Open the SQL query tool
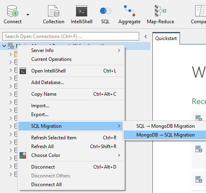Viewport: 206px width, 193px height. coord(105,11)
